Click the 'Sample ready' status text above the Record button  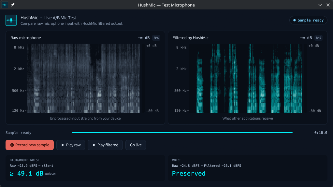[x=19, y=133]
